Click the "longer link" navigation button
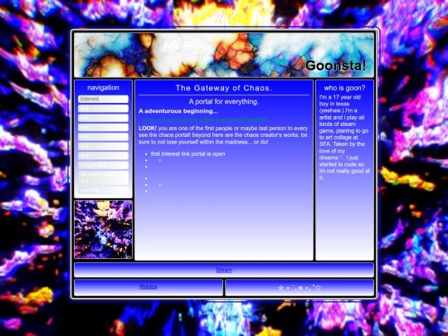Screen dimensions: 448x336 point(103,165)
